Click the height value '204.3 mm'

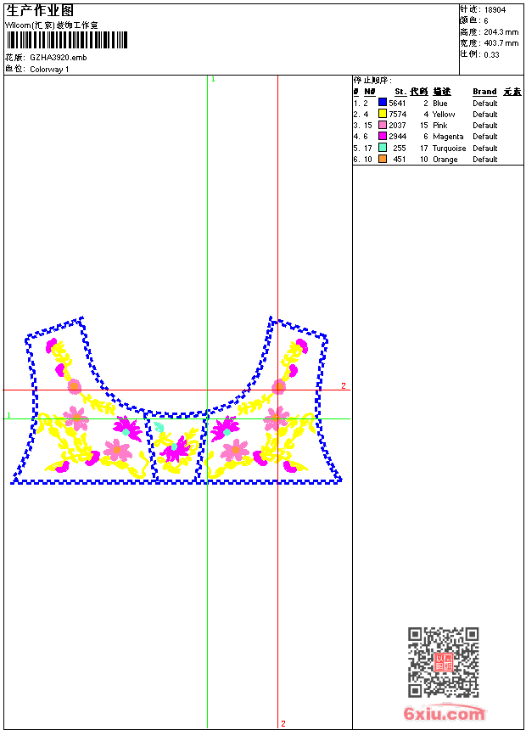pos(501,32)
